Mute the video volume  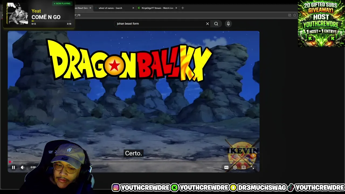(23, 167)
